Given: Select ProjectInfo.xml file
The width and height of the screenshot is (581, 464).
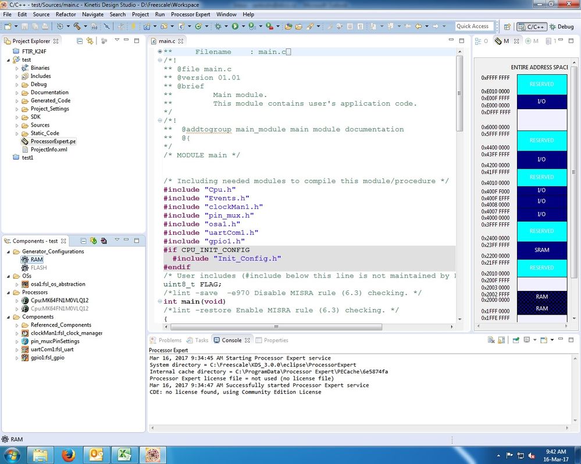Looking at the screenshot, I should [x=45, y=149].
